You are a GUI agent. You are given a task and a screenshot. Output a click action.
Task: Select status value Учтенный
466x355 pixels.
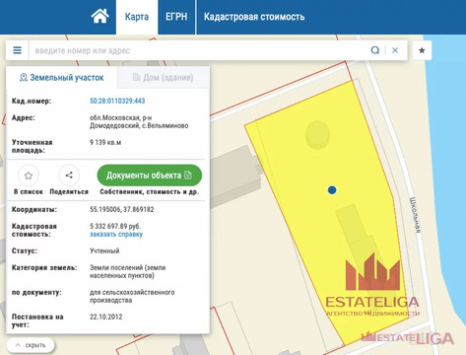tap(104, 250)
